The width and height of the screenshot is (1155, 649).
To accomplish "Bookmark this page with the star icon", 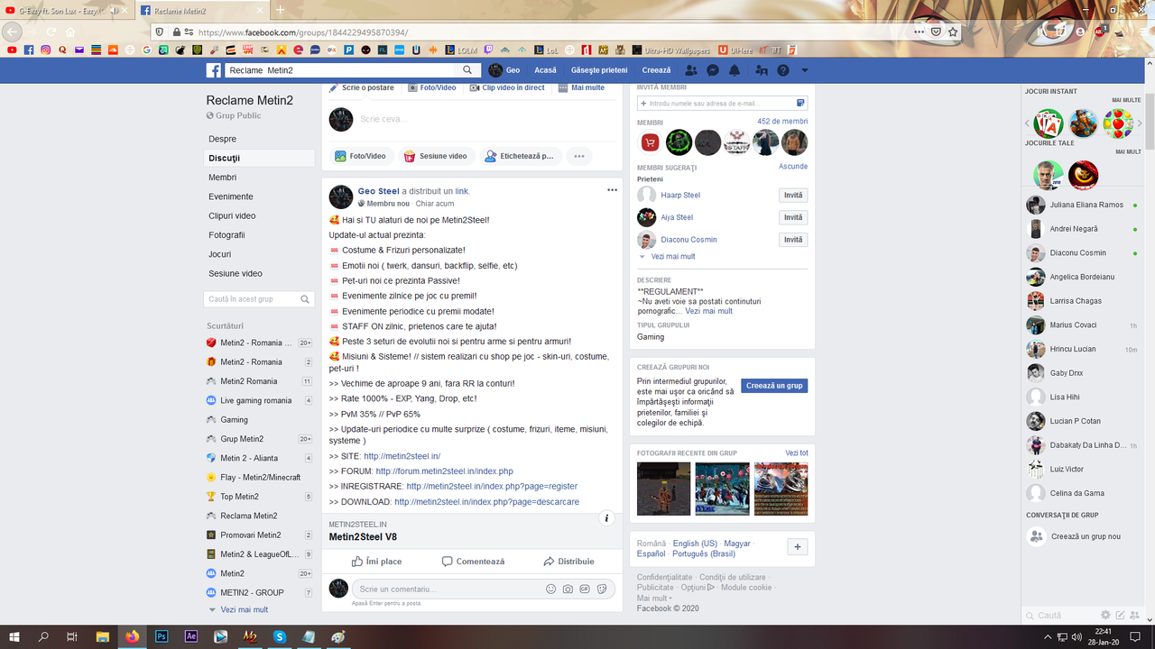I will [954, 32].
